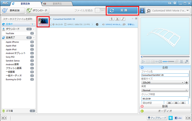Select Android タブレット in sidebar

19,53
